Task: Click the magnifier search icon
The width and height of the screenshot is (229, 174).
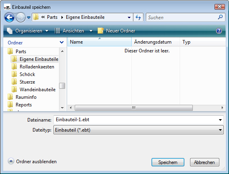Action: (220, 17)
